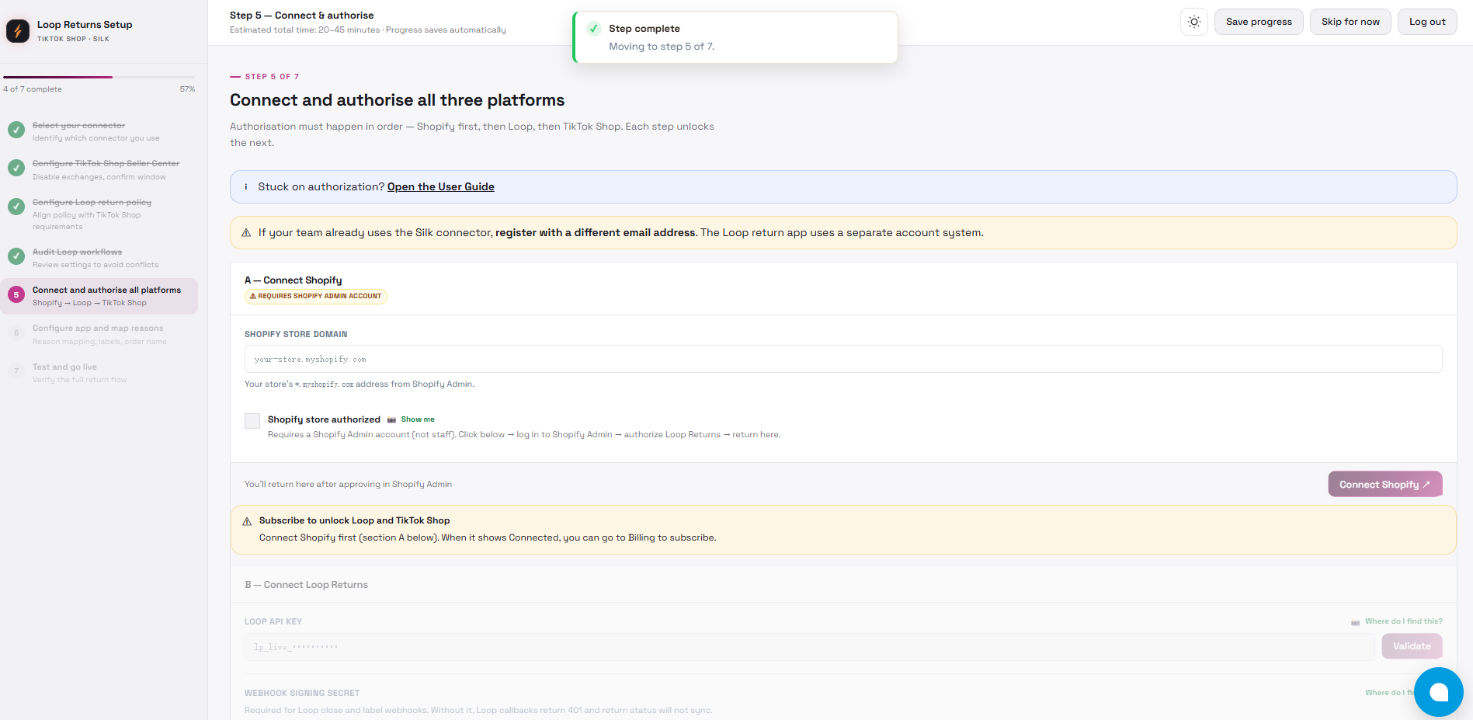Check the Shopify store authorized checkbox
The width and height of the screenshot is (1473, 720).
[252, 421]
